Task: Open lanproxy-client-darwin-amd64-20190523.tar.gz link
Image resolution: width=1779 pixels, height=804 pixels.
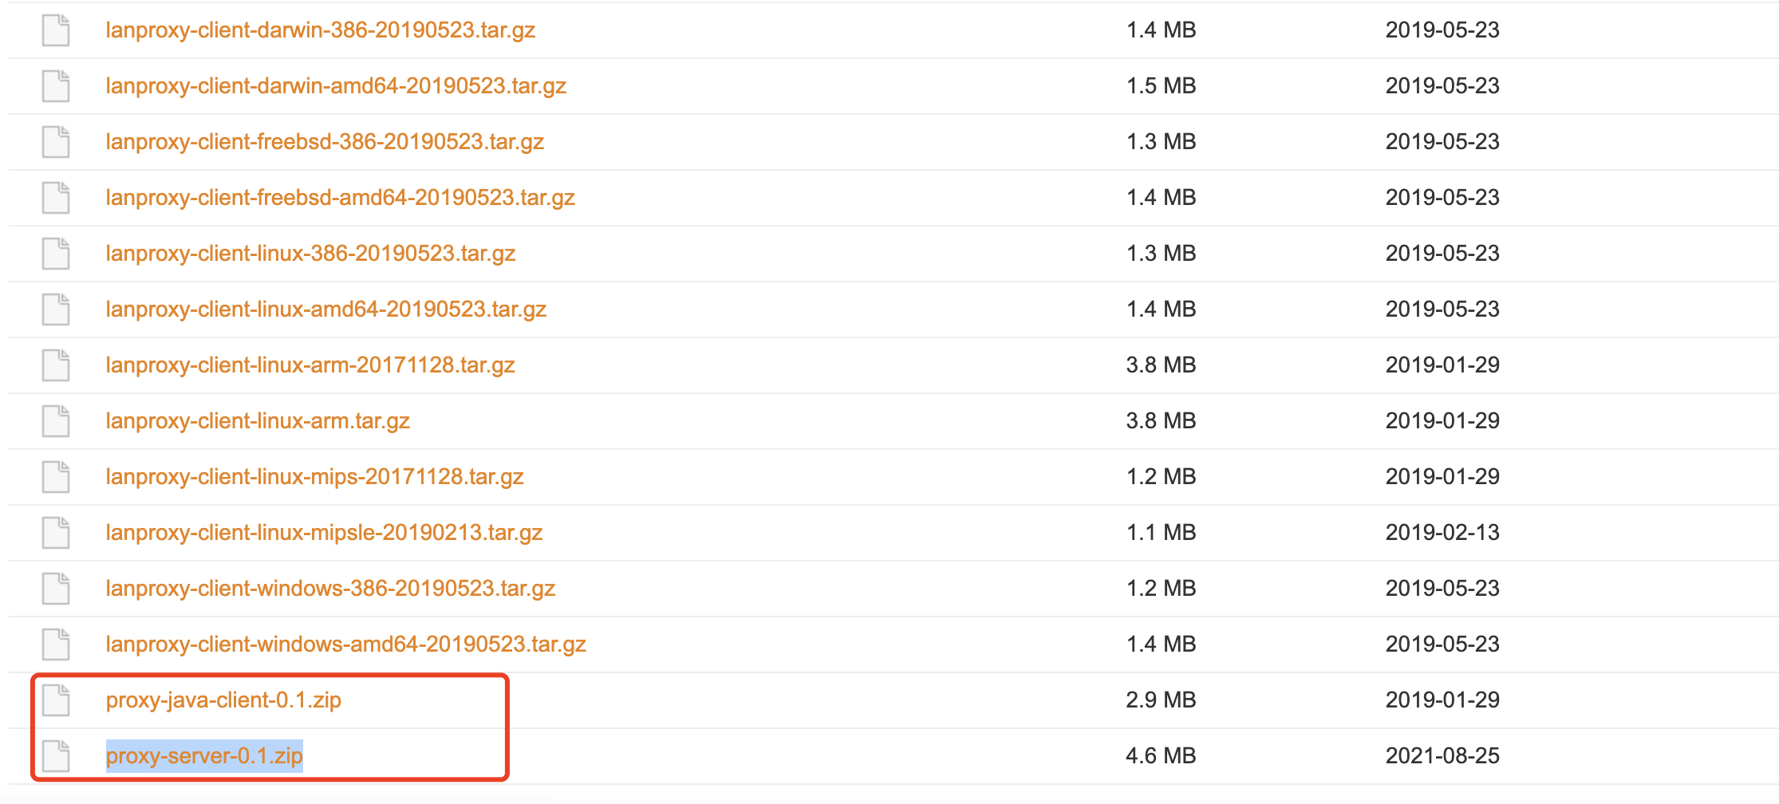Action: [x=336, y=86]
